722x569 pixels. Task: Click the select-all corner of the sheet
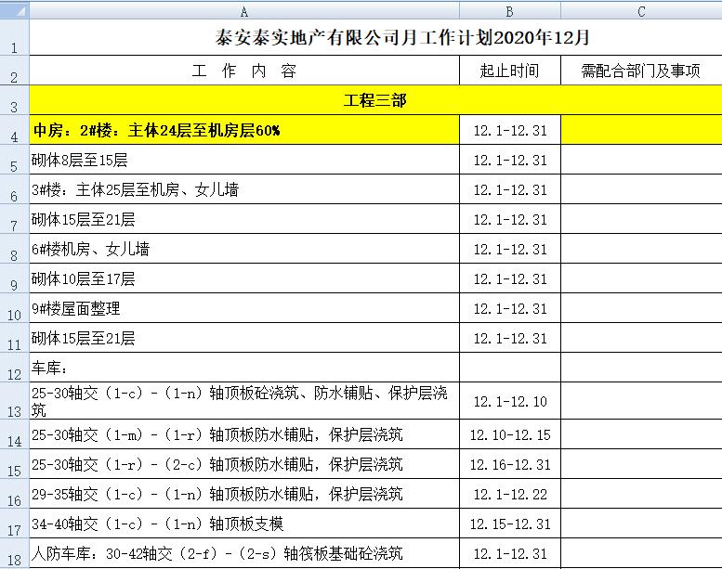pyautogui.click(x=14, y=10)
